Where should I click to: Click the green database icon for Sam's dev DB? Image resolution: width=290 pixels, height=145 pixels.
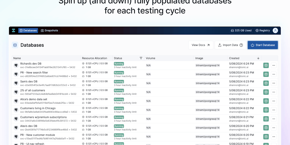[266, 83]
